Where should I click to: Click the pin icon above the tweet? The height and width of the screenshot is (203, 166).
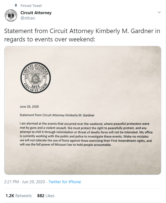(16, 6)
